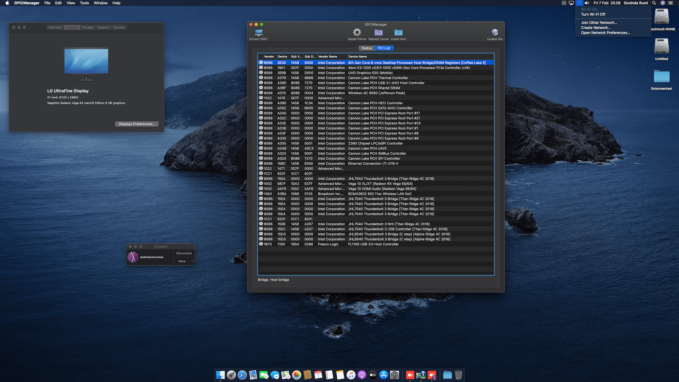Open the Tools menu

84,3
